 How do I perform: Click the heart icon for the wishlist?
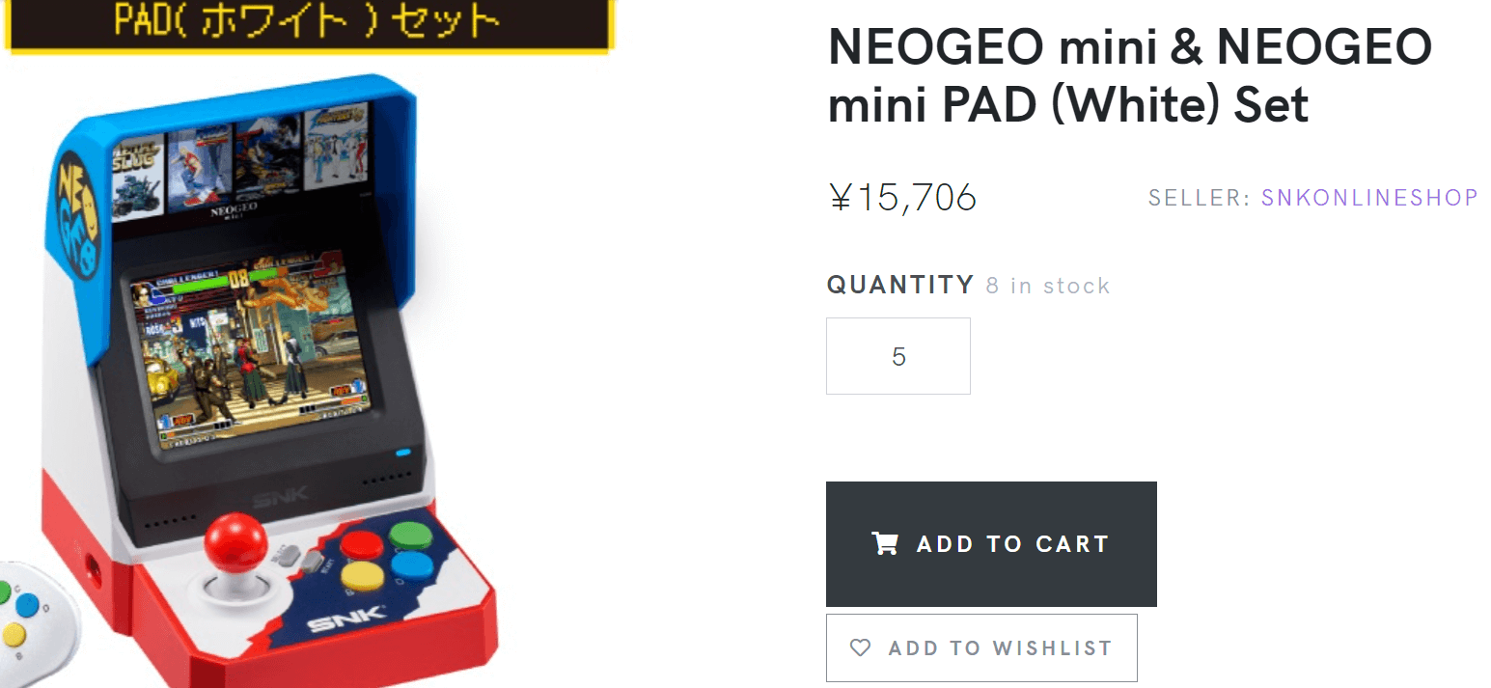[860, 647]
